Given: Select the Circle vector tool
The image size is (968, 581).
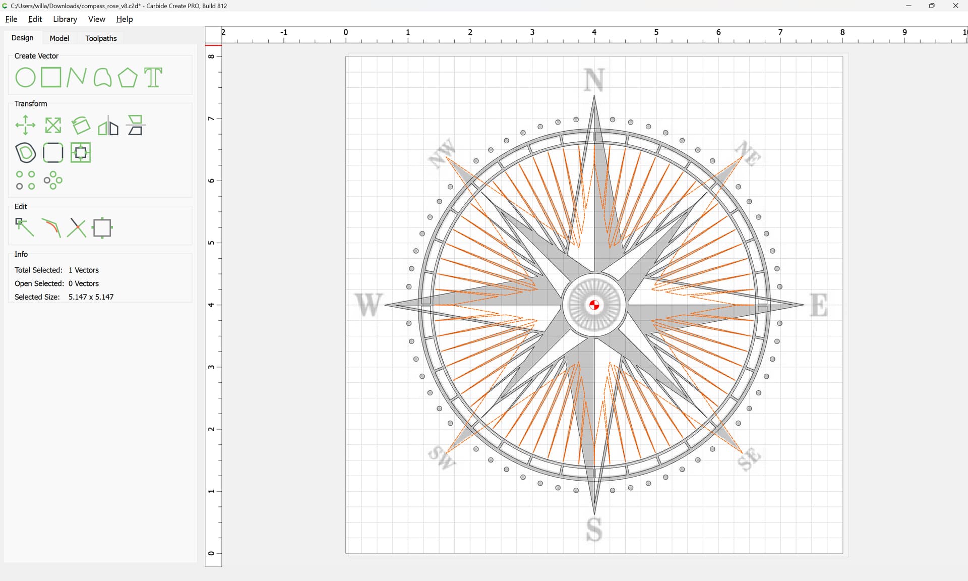Looking at the screenshot, I should click(x=25, y=78).
